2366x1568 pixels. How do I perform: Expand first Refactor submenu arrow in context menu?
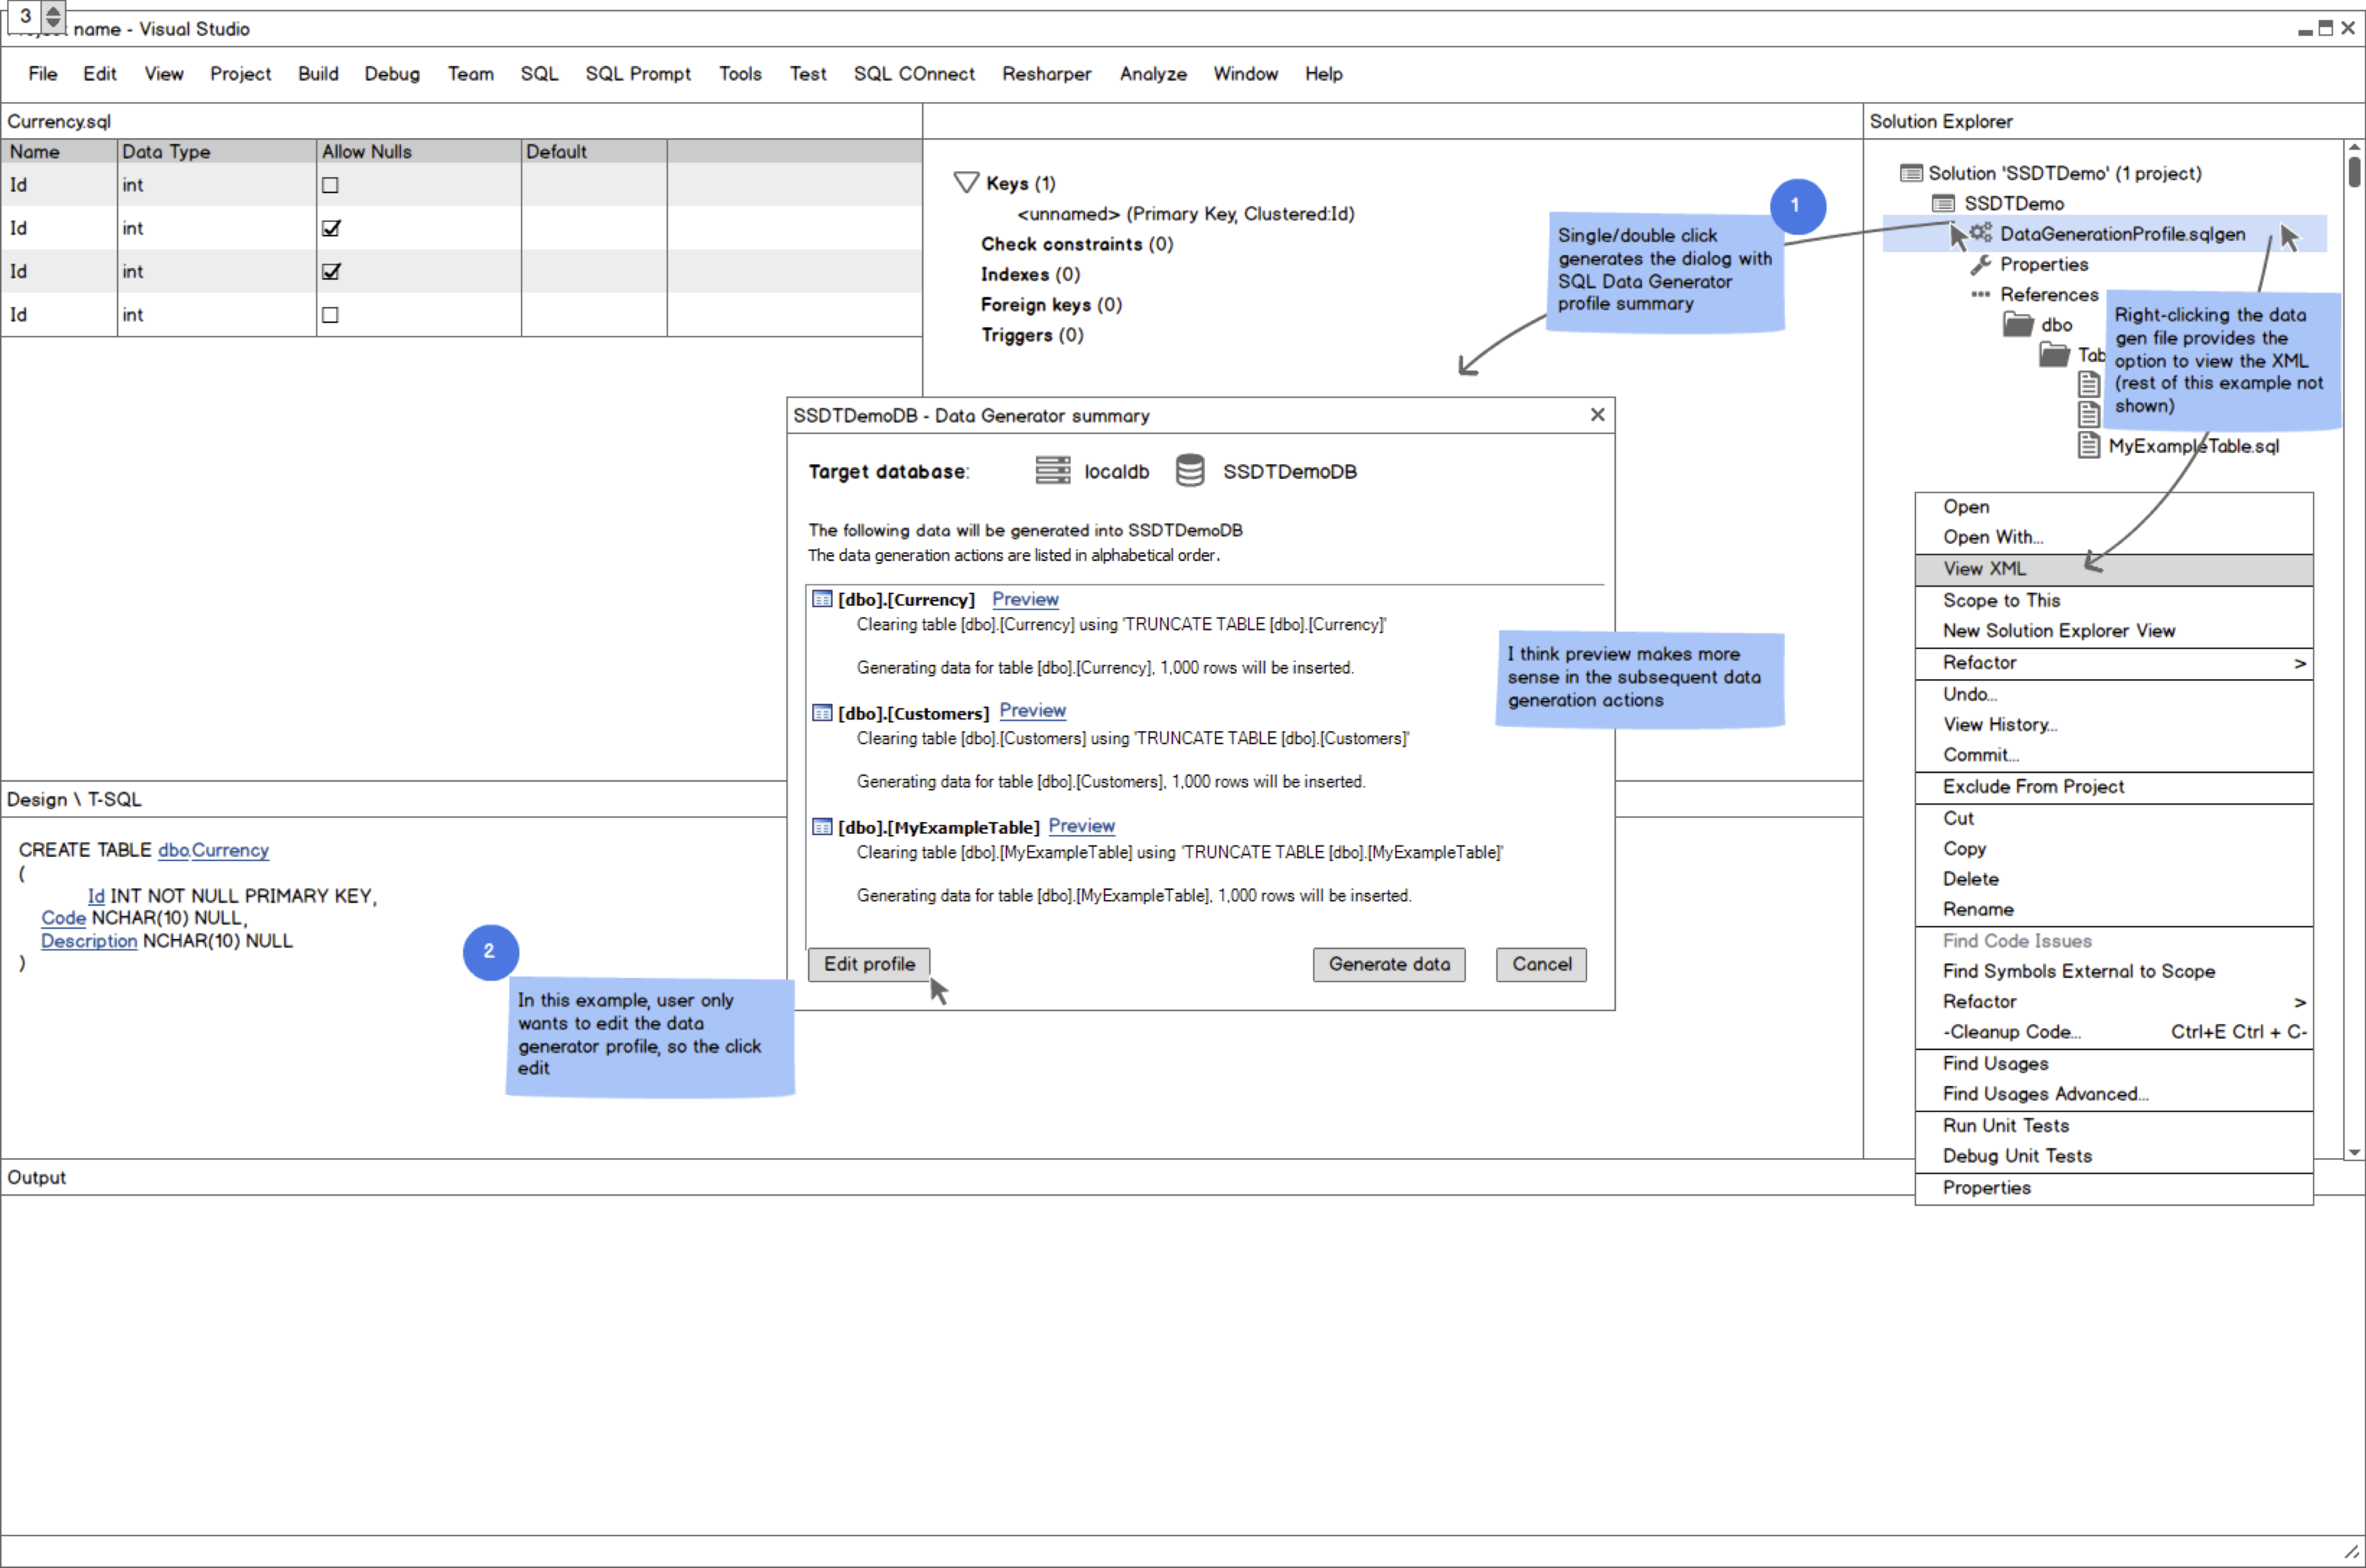[x=2299, y=663]
